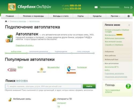The width and height of the screenshot is (134, 109).
Task: Click Автоплатежи breadcrumb link
Action: click(x=34, y=21)
